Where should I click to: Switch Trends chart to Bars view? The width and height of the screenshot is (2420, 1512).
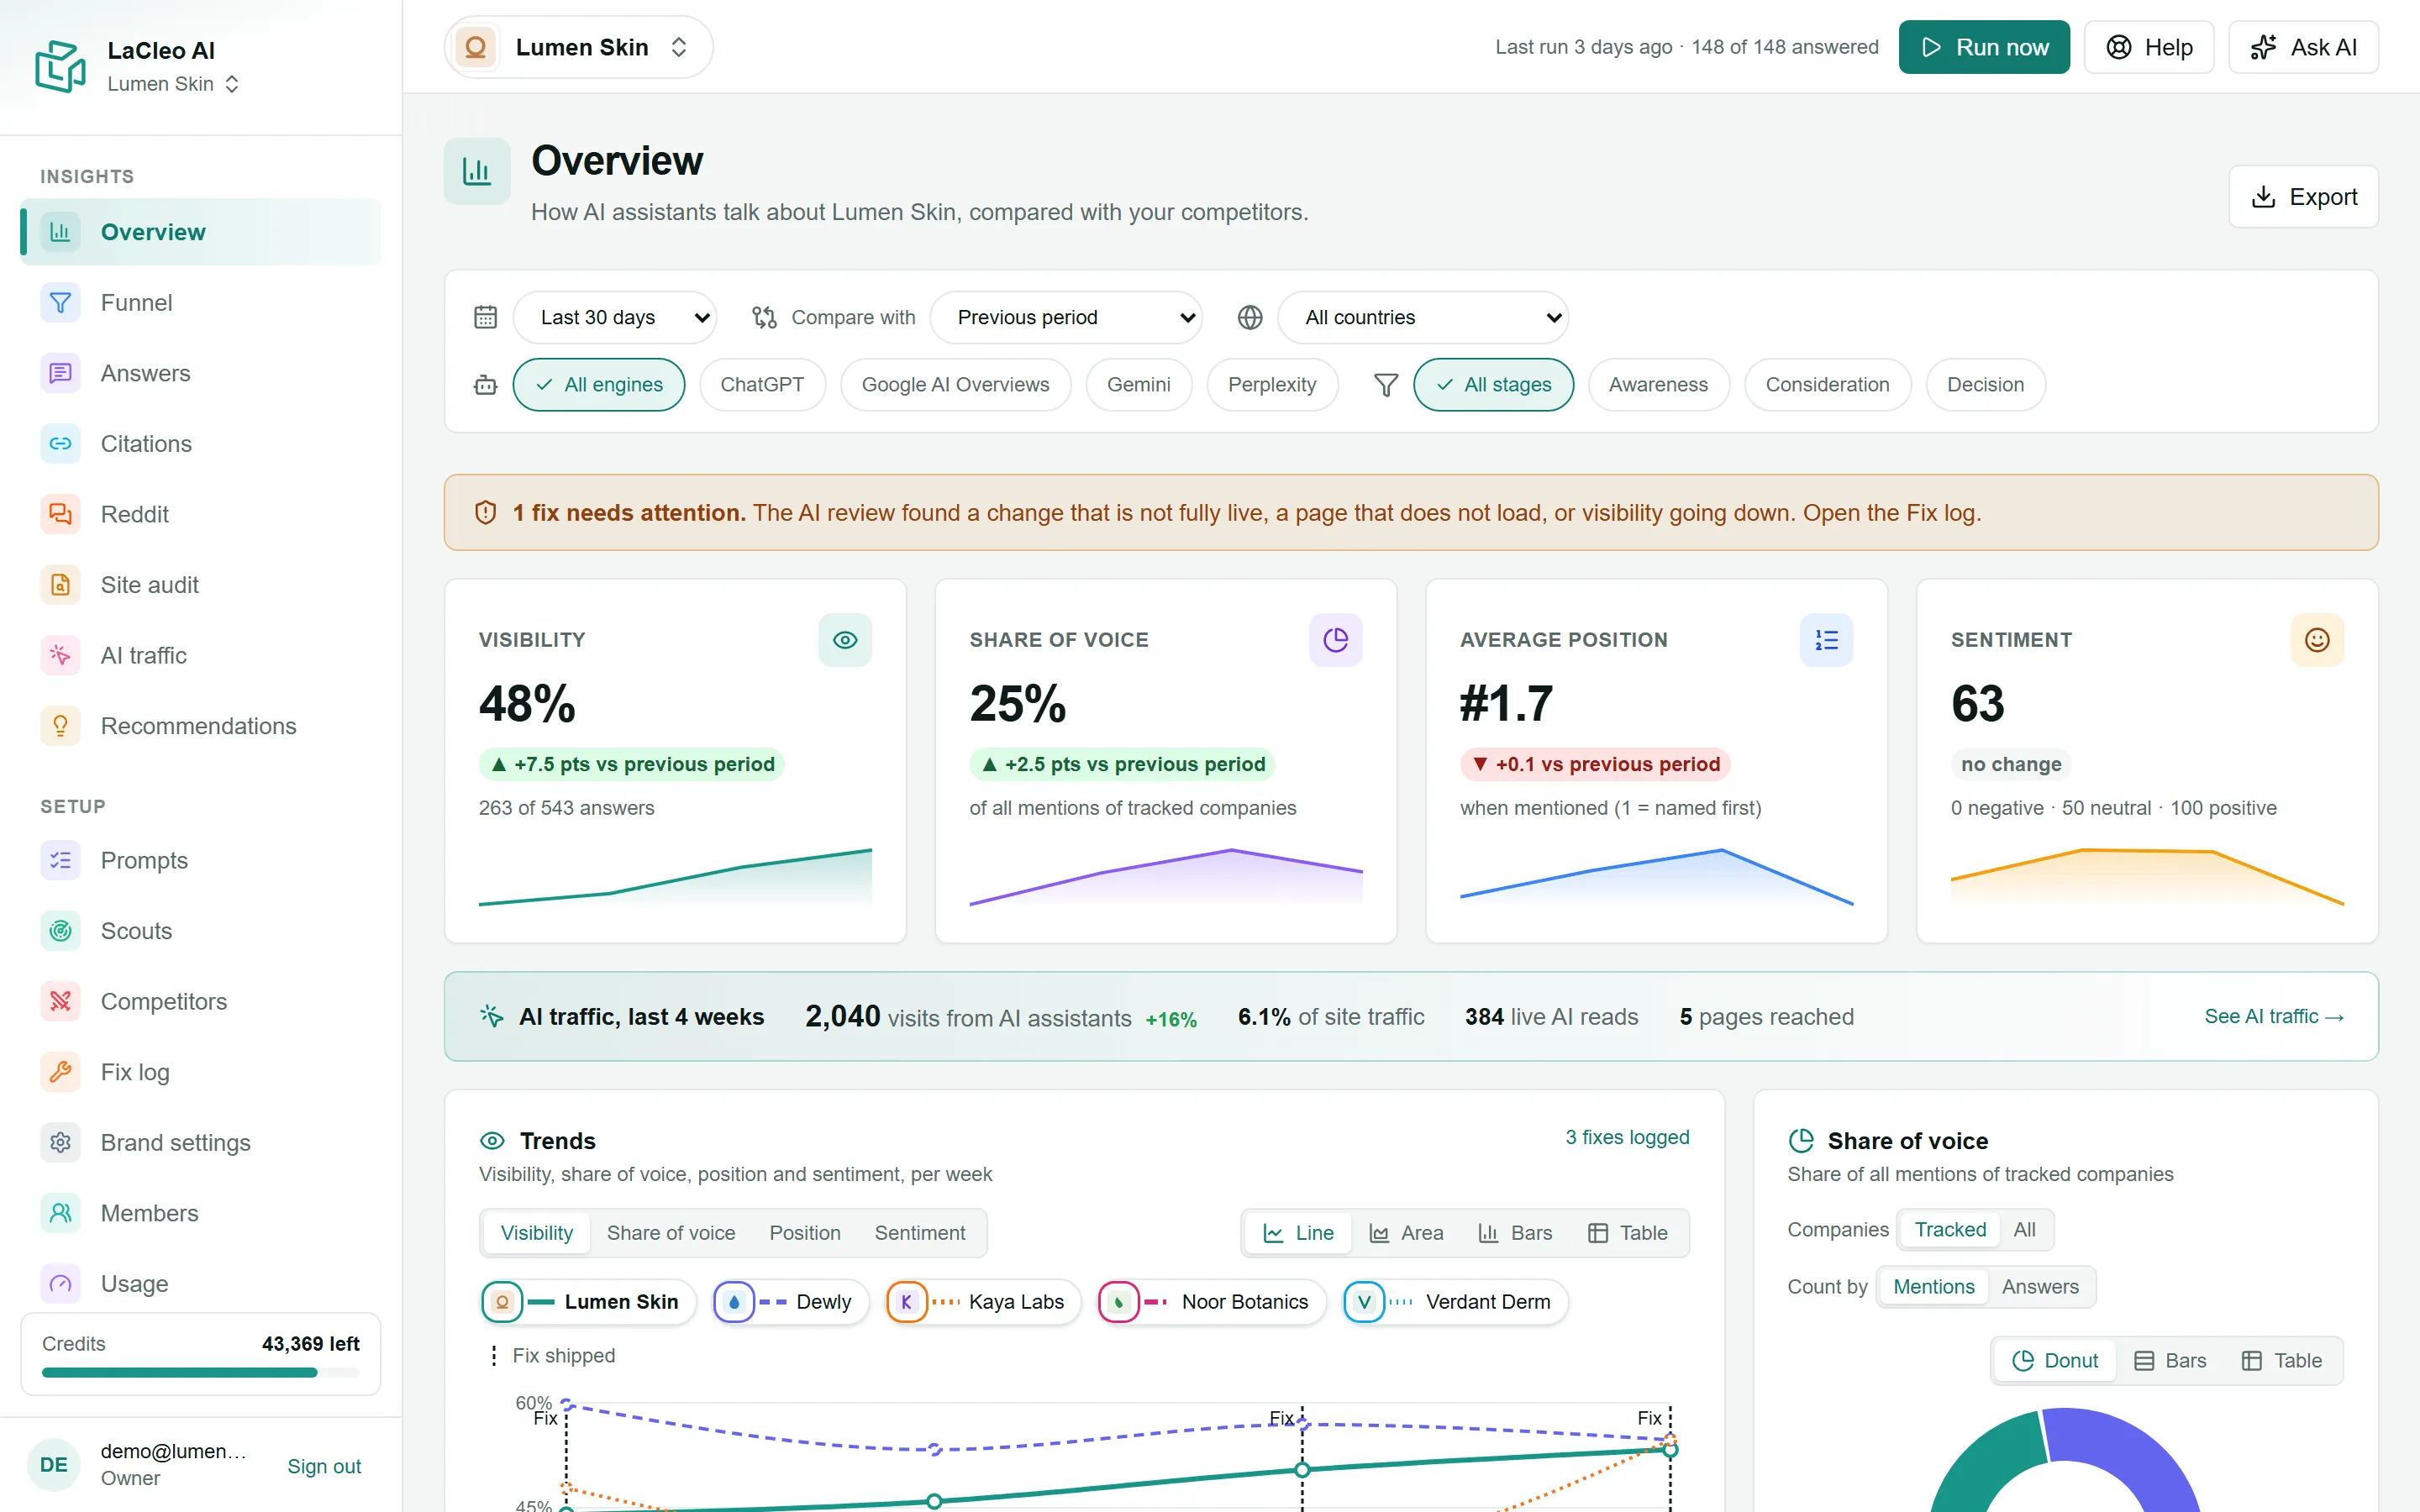point(1515,1233)
